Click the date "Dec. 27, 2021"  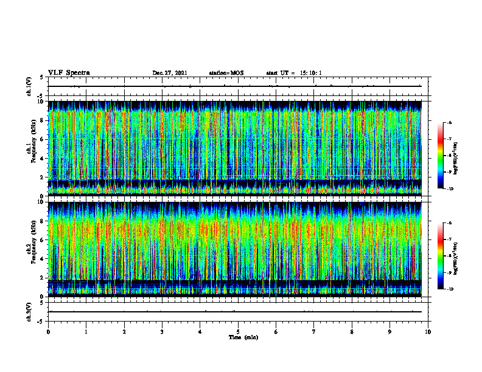170,73
